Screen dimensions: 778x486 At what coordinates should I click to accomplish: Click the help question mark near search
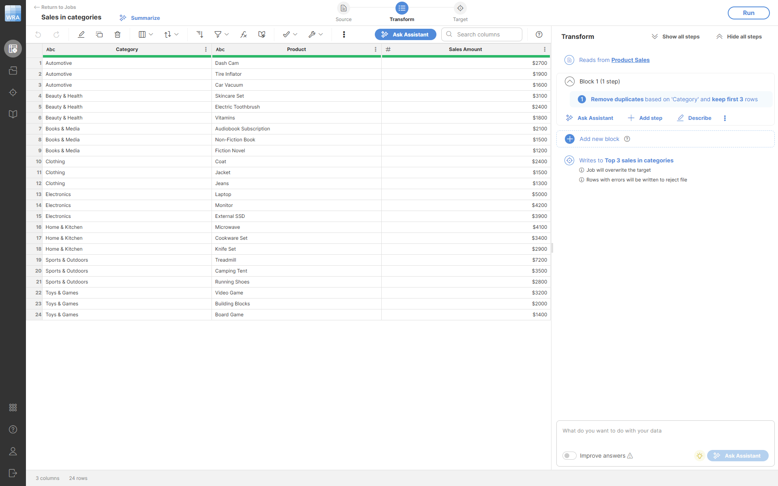pyautogui.click(x=539, y=34)
